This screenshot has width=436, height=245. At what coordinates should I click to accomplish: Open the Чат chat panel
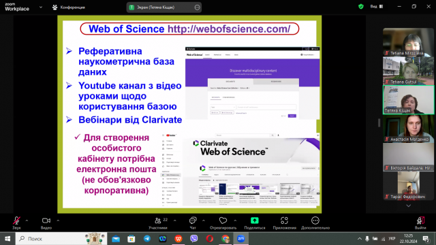coord(193,223)
